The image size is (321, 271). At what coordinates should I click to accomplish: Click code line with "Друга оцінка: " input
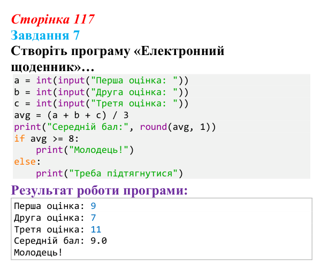(x=101, y=92)
